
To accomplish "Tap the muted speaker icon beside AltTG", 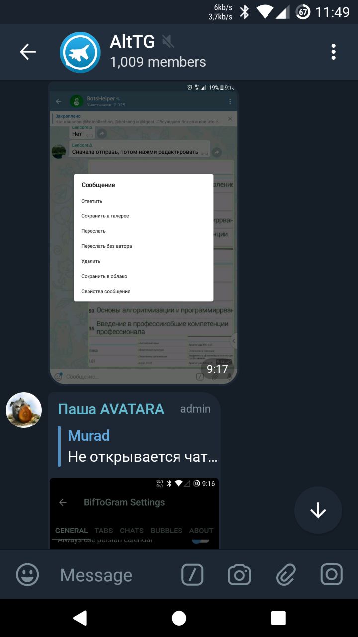I will [168, 42].
